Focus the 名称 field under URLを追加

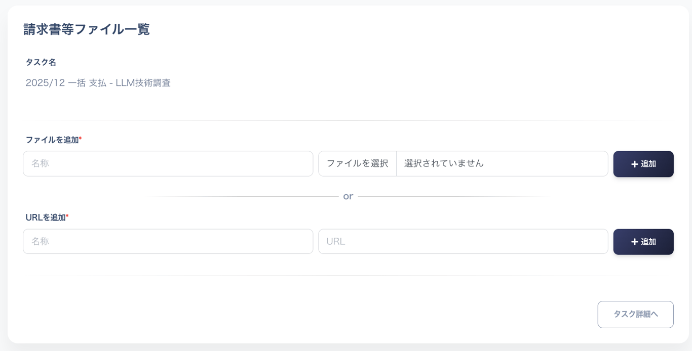tap(168, 241)
